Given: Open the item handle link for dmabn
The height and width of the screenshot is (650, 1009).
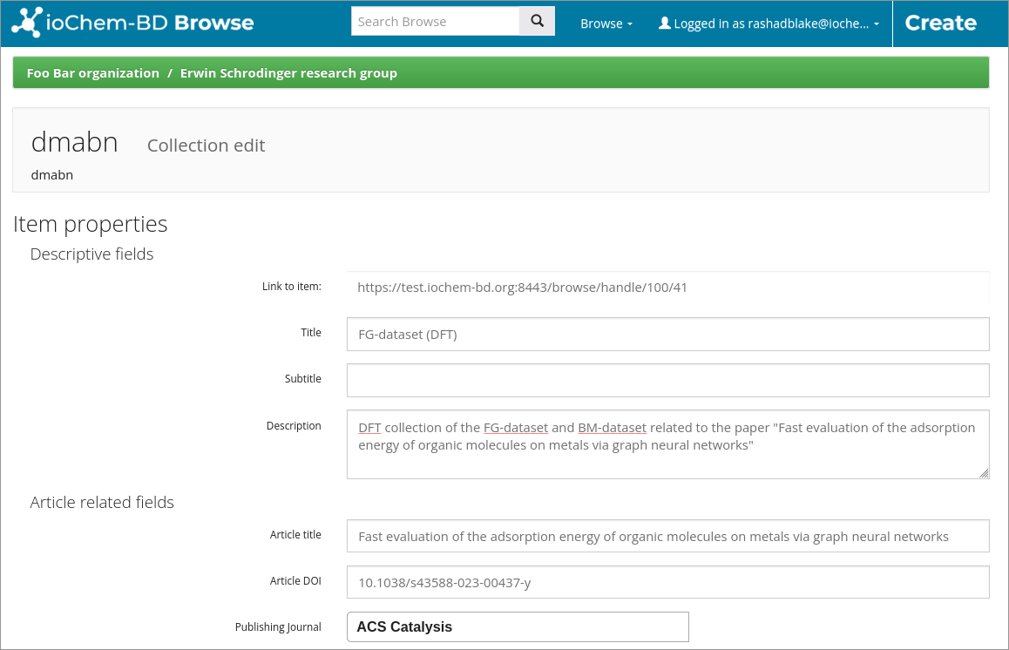Looking at the screenshot, I should 521,287.
